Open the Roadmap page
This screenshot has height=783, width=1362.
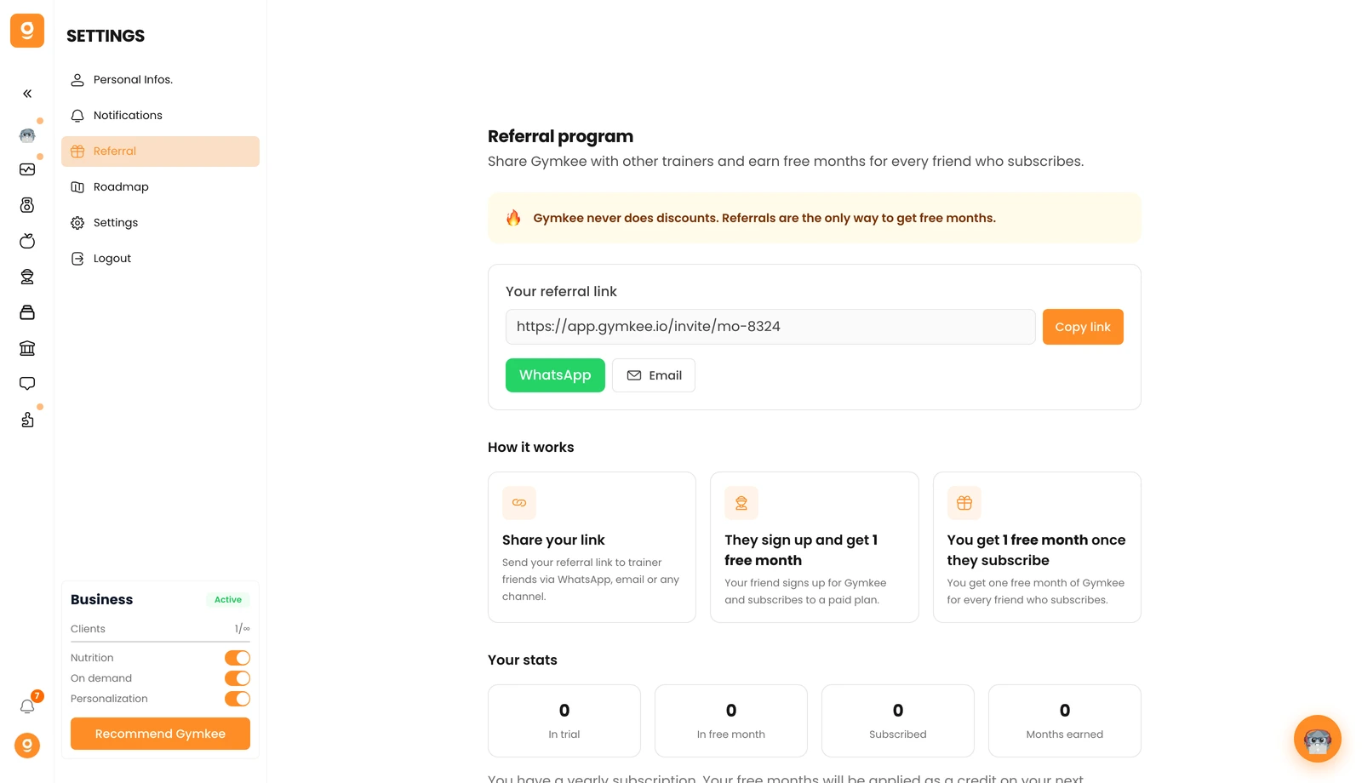click(160, 187)
